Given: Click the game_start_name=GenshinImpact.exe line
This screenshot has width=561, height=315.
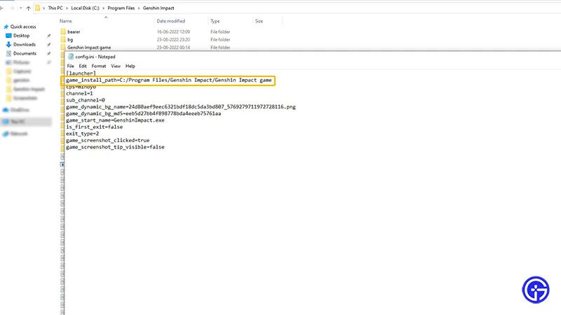Looking at the screenshot, I should [x=115, y=120].
